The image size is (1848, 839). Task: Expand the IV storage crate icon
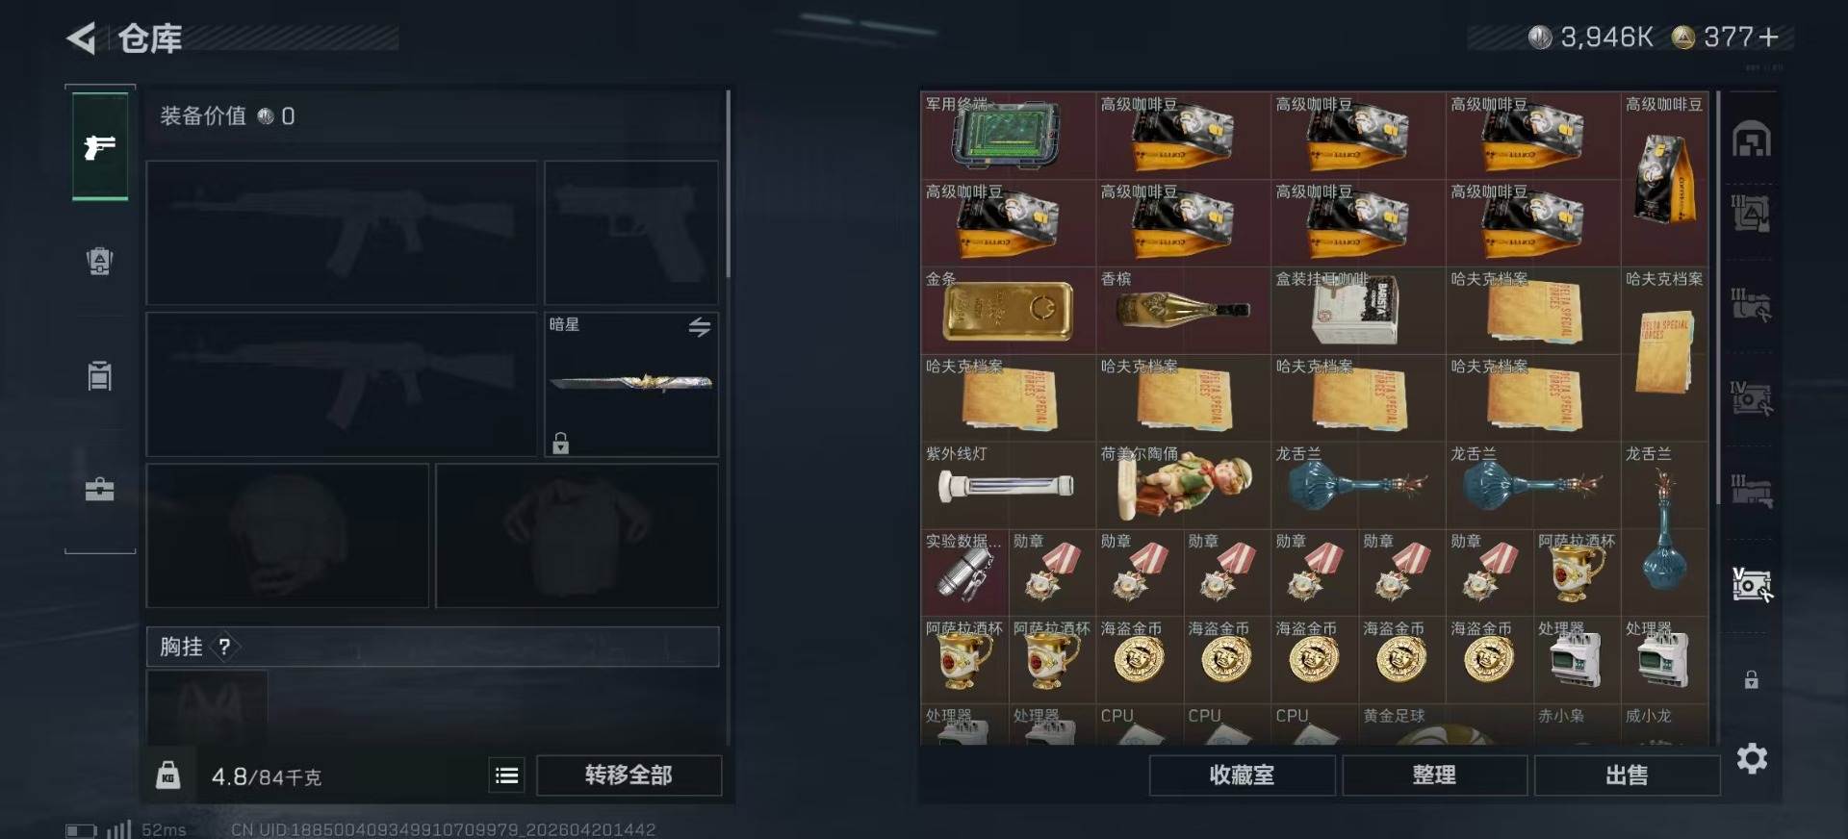pyautogui.click(x=1751, y=398)
